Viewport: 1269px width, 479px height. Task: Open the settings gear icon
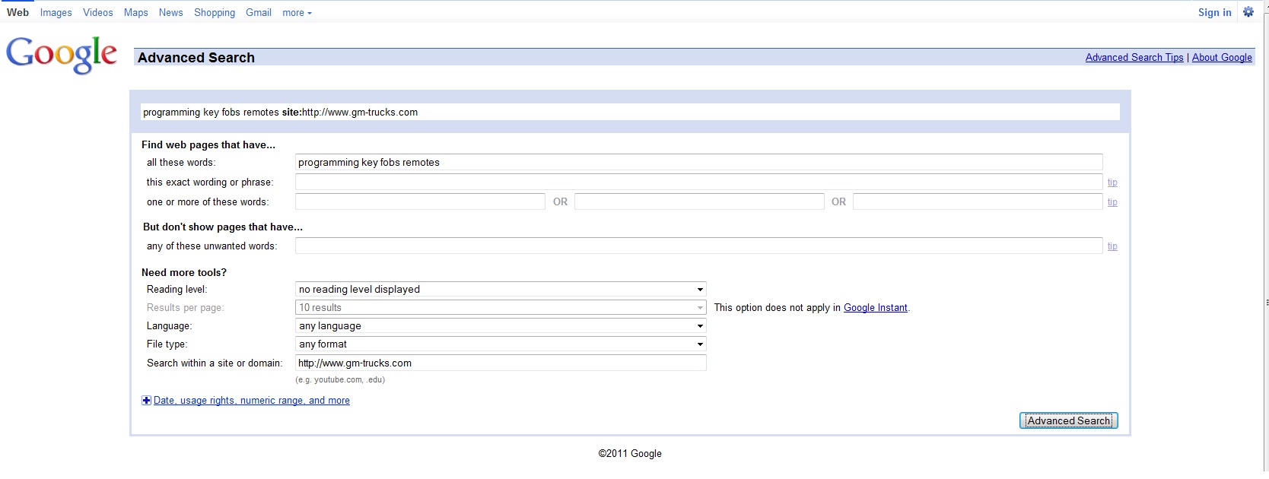point(1248,12)
